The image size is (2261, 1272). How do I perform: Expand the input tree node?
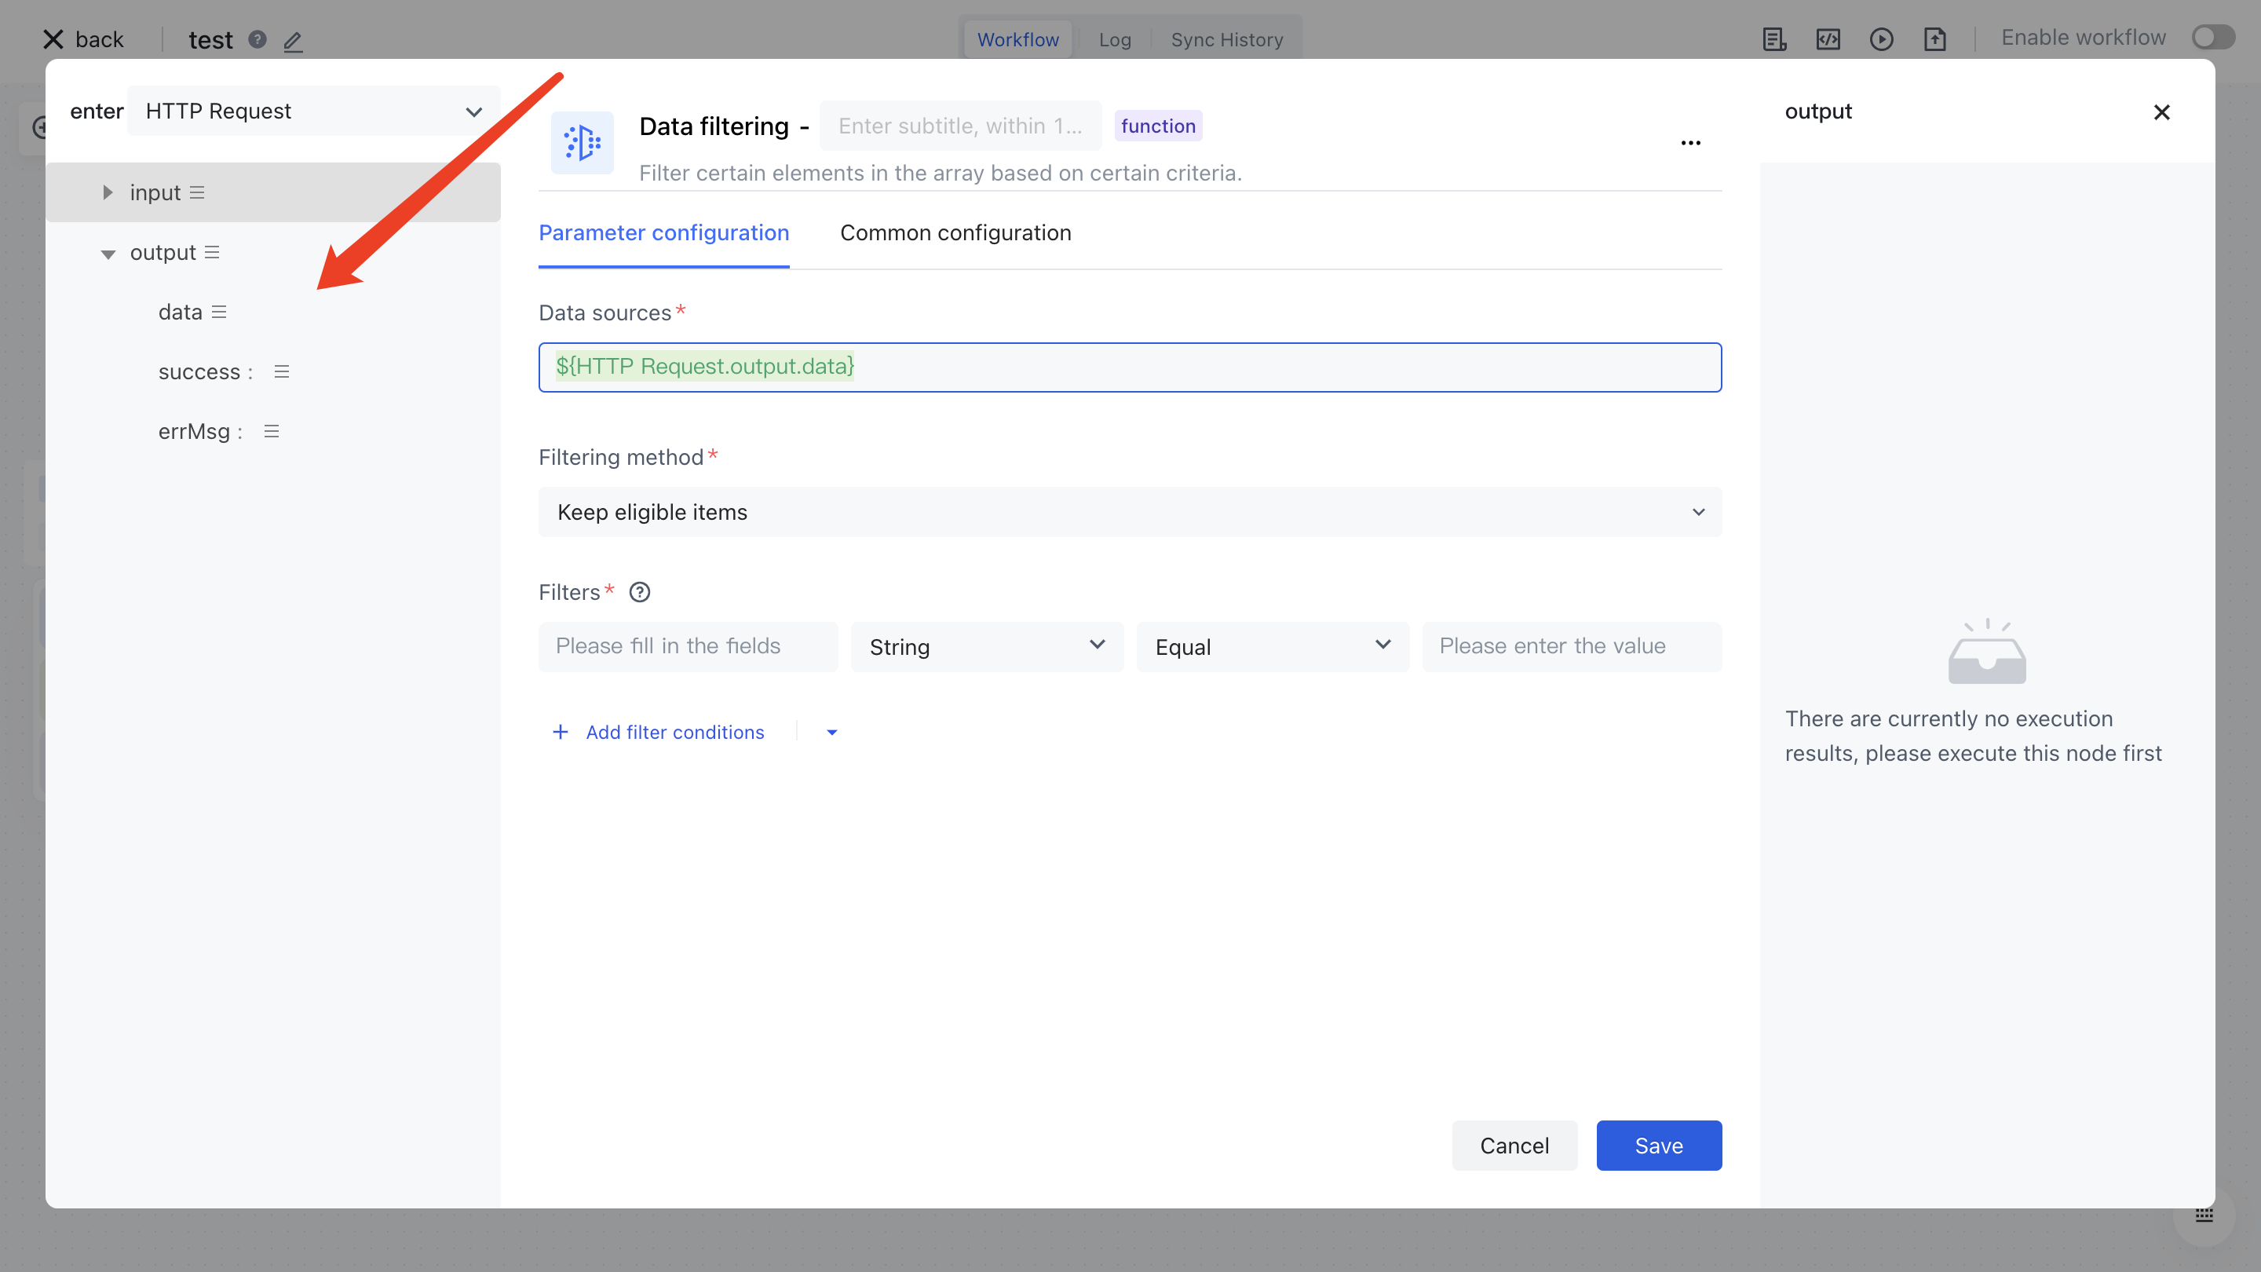(x=107, y=192)
